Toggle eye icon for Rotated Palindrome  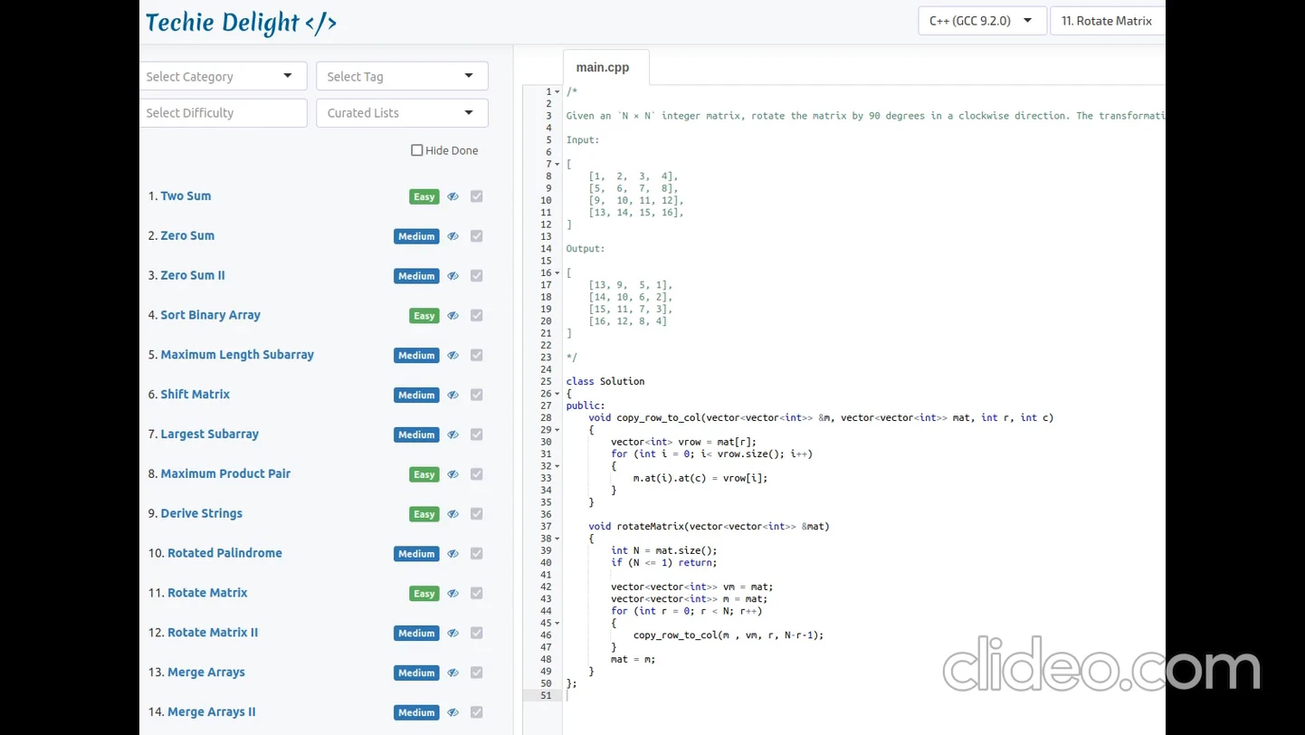point(452,554)
